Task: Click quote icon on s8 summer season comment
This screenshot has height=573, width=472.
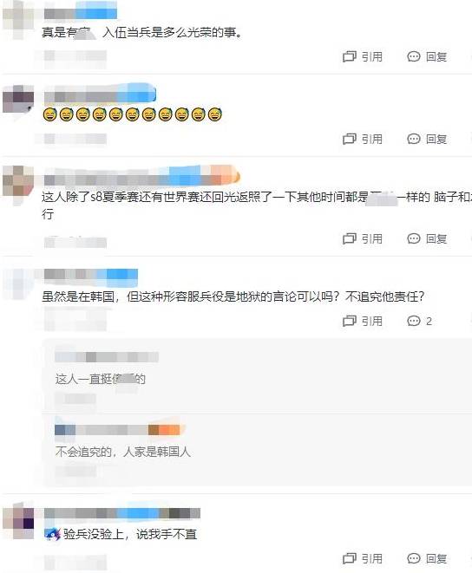Action: click(x=350, y=238)
